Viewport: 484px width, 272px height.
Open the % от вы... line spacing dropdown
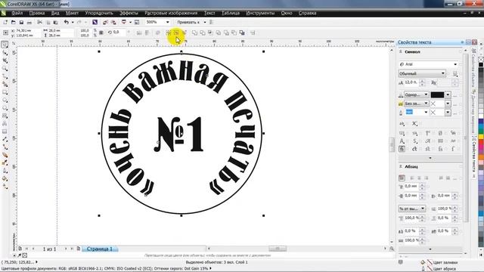point(423,209)
